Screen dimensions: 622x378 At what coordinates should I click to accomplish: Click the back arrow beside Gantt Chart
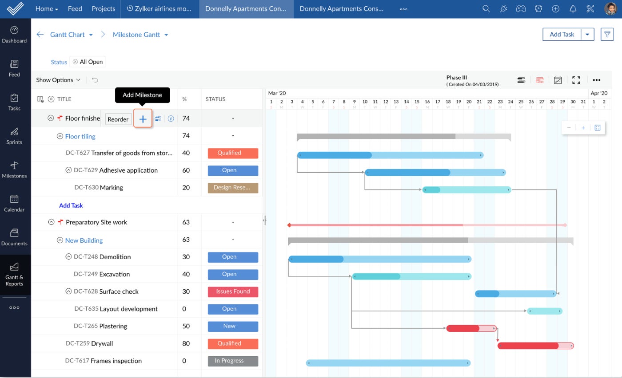(x=40, y=35)
